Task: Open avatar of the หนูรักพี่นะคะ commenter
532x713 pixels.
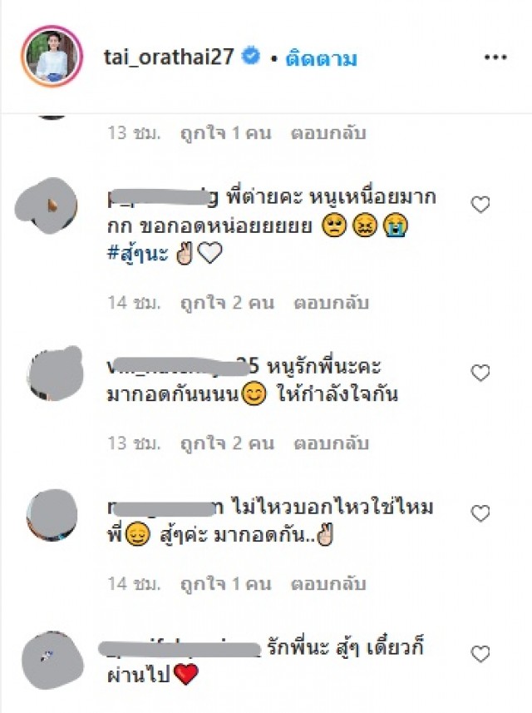Action: 56,374
